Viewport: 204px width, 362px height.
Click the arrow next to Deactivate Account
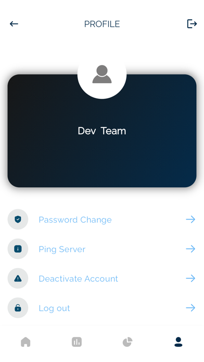click(x=190, y=278)
